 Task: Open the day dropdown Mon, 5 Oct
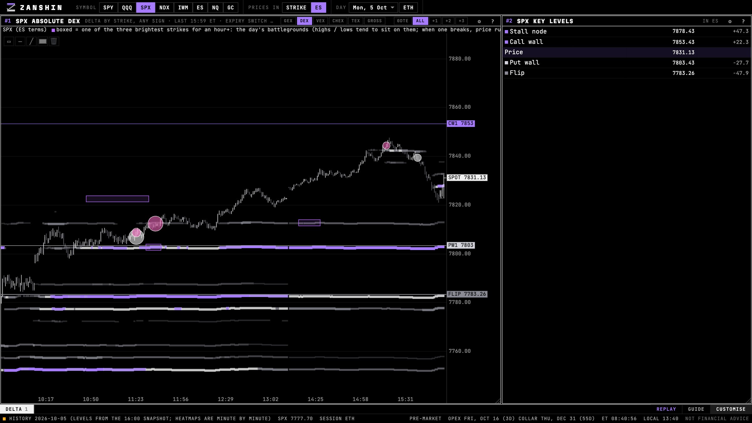click(373, 8)
